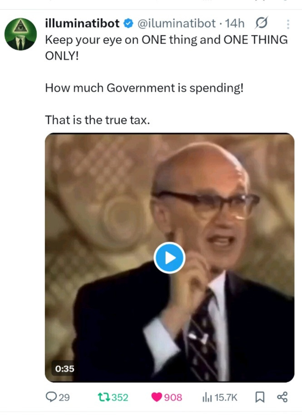302x416 pixels.
Task: Click 'How much Government is spending!' line
Action: 144,88
